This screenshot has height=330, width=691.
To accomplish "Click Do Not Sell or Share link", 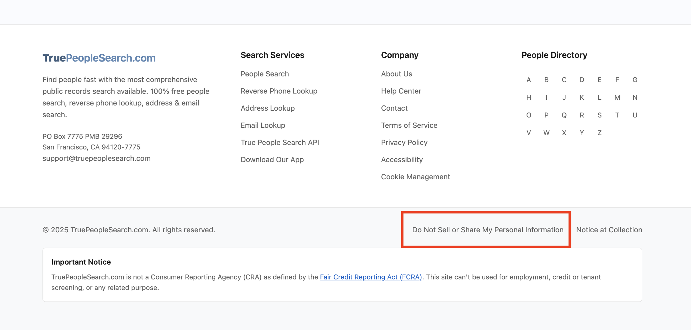I will pos(488,230).
